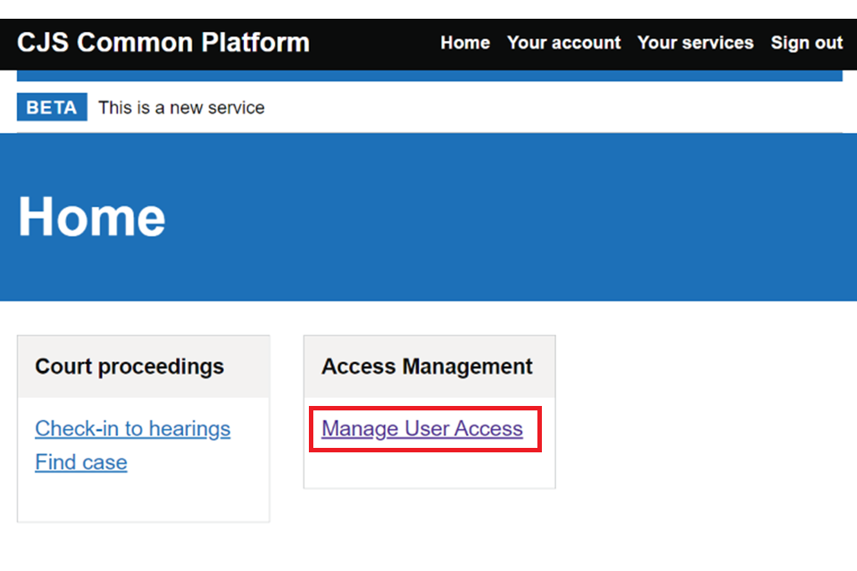Click the blue Home banner background

tap(536, 223)
